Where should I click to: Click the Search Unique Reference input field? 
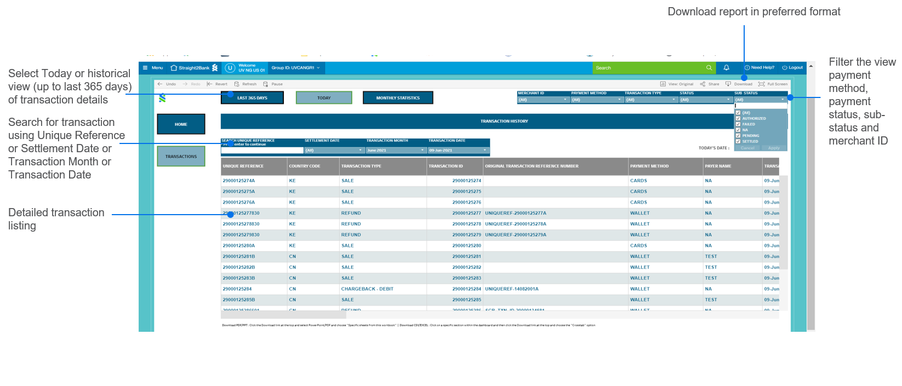[x=262, y=150]
